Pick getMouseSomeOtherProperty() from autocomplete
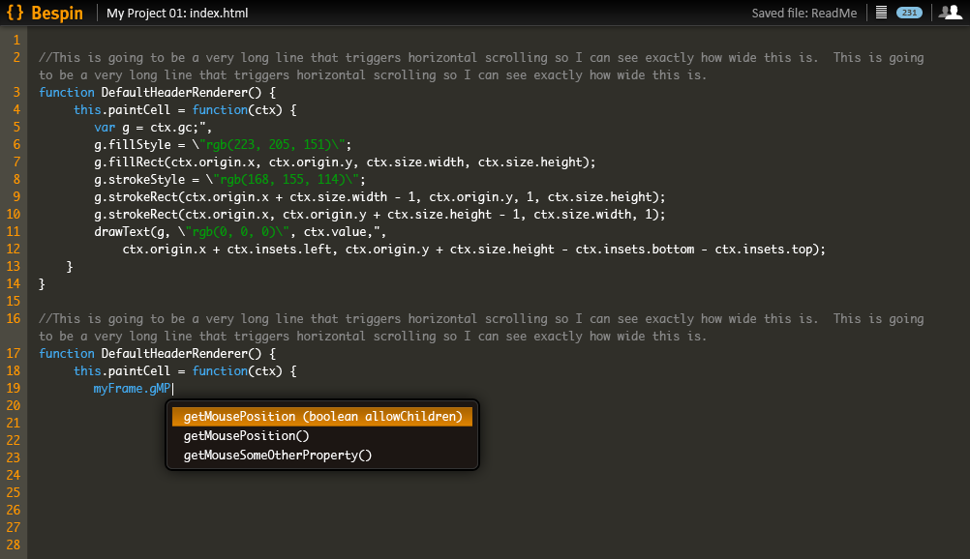 (278, 456)
